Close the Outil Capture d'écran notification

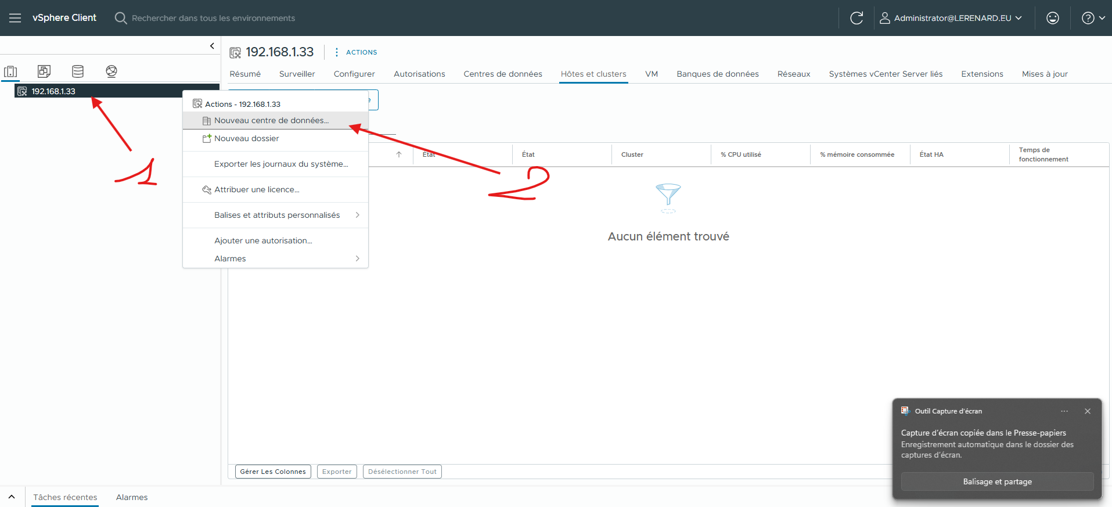coord(1088,411)
